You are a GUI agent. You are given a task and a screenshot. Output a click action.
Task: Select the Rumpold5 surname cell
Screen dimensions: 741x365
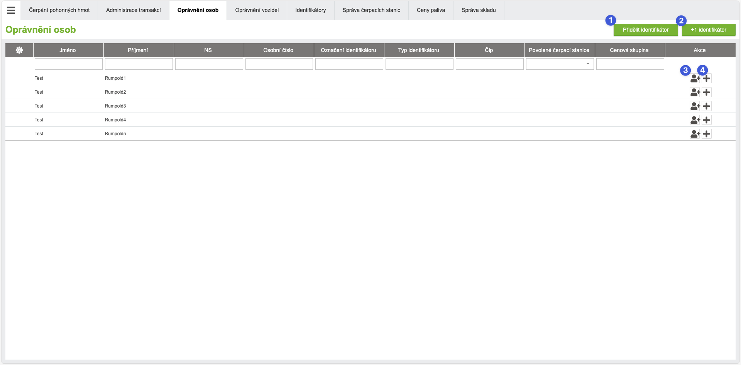coord(115,134)
